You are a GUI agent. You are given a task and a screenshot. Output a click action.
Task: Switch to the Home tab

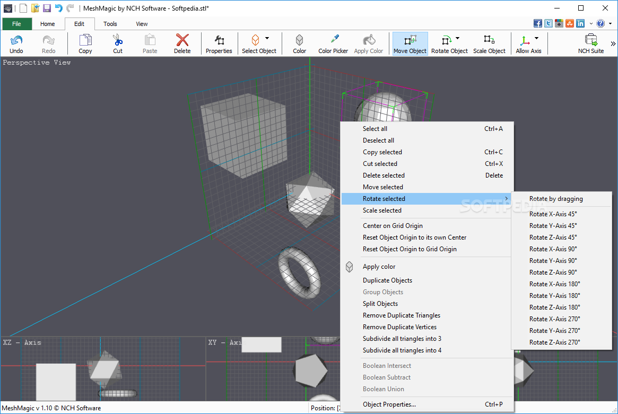coord(47,24)
